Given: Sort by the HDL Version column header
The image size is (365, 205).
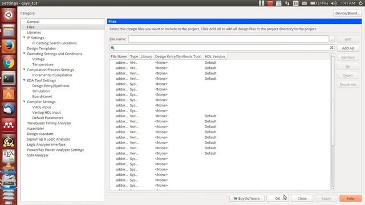Looking at the screenshot, I should (215, 56).
